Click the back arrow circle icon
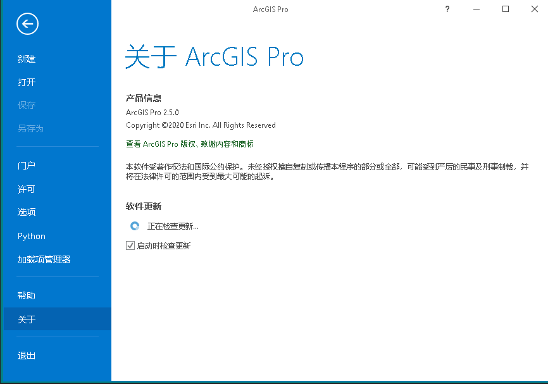Screen dimensions: 548x384 (27, 24)
